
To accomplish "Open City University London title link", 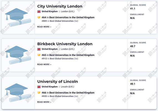I will (x=60, y=6).
